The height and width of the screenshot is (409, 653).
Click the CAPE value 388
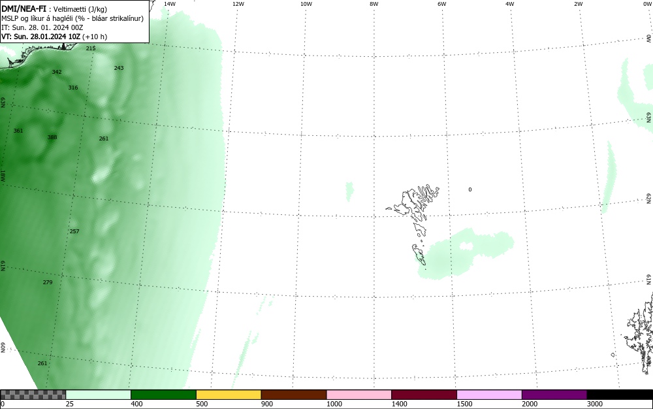[52, 137]
